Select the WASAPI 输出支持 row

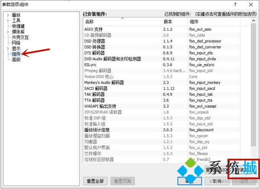(162, 106)
